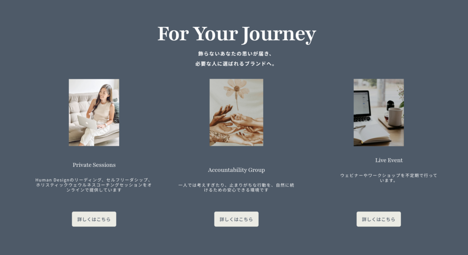Click the first line of the Japanese tagline
The width and height of the screenshot is (468, 255).
click(235, 54)
